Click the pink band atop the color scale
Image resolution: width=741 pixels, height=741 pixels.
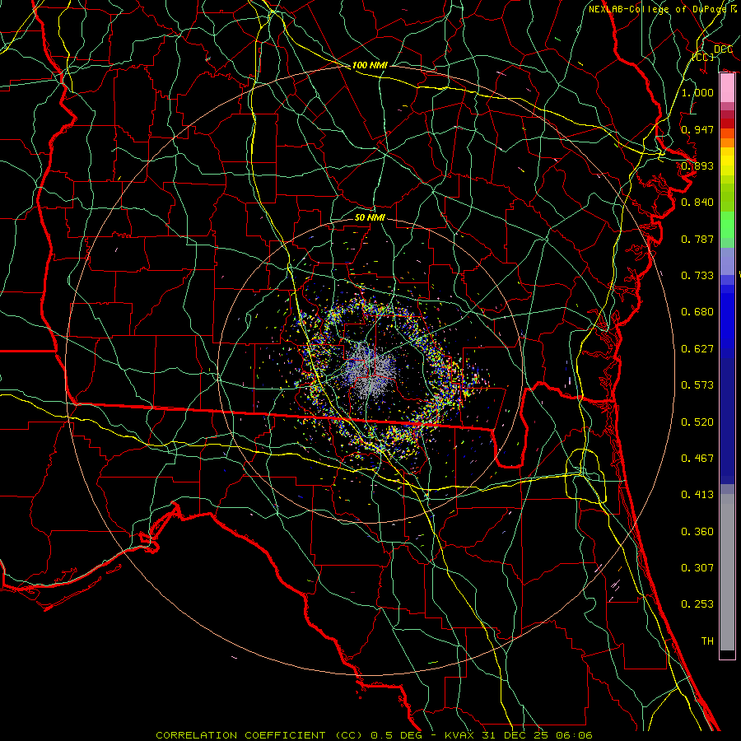click(x=727, y=86)
